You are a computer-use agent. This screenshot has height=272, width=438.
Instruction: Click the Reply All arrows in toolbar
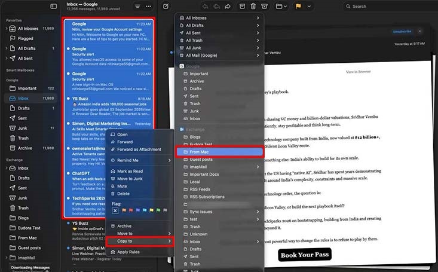pyautogui.click(x=216, y=6)
